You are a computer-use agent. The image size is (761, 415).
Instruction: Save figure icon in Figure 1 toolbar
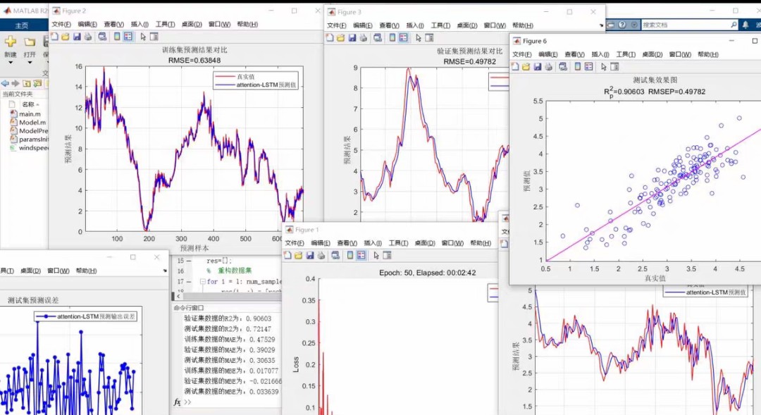tap(309, 255)
